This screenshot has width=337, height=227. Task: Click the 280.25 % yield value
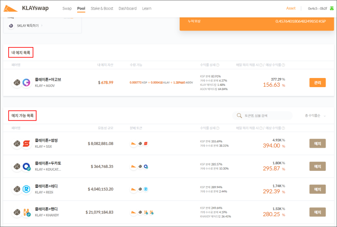click(x=274, y=214)
